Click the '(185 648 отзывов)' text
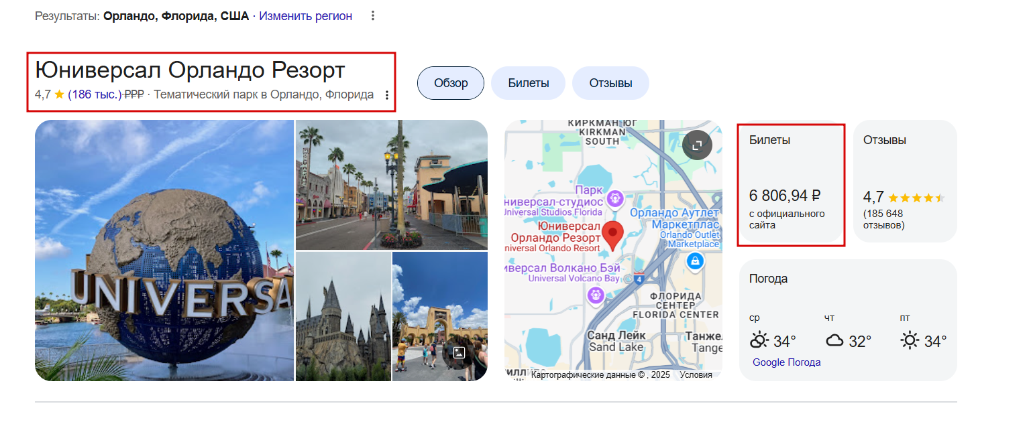1029x422 pixels. (884, 219)
